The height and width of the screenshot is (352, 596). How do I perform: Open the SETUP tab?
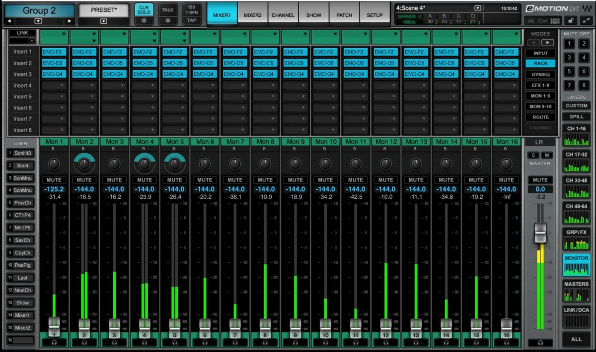(374, 15)
